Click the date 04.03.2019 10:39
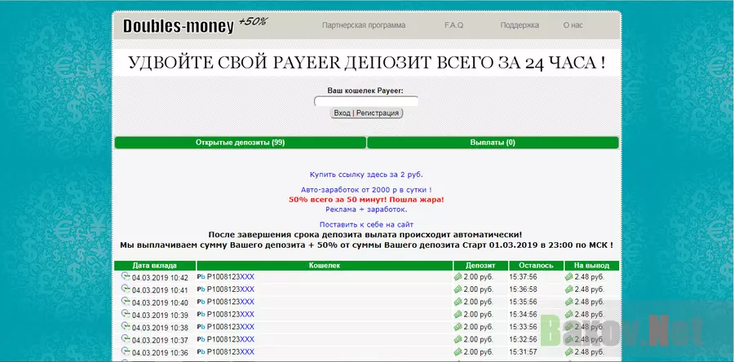The height and width of the screenshot is (362, 734). pos(160,316)
